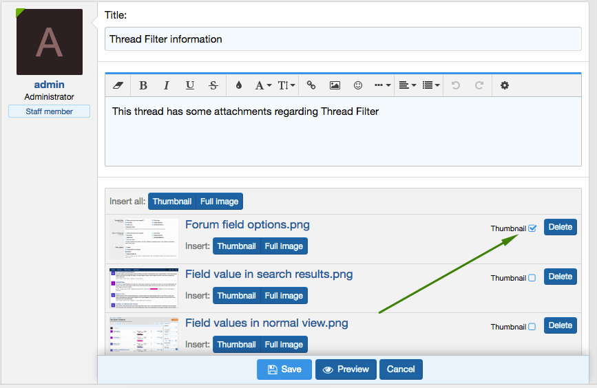The width and height of the screenshot is (597, 388).
Task: Click the Save button
Action: click(284, 369)
